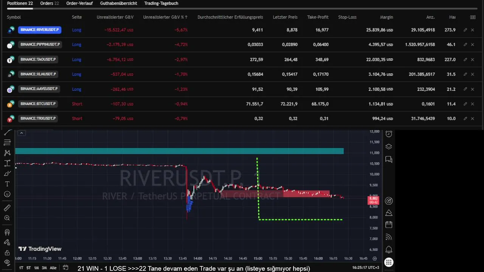Viewport: 484px width, 272px height.
Task: Toggle lock all drawings padlock
Action: pos(7,252)
